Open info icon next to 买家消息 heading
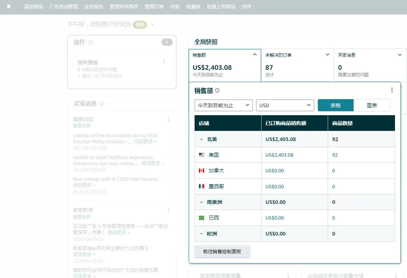The width and height of the screenshot is (407, 278). tap(102, 104)
